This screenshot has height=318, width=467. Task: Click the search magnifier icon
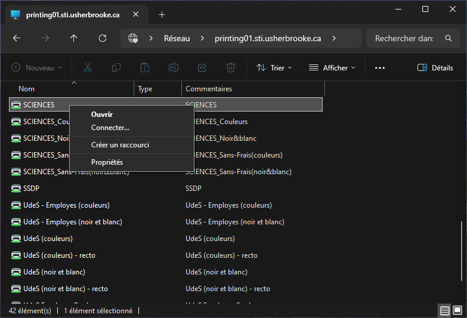coord(449,38)
